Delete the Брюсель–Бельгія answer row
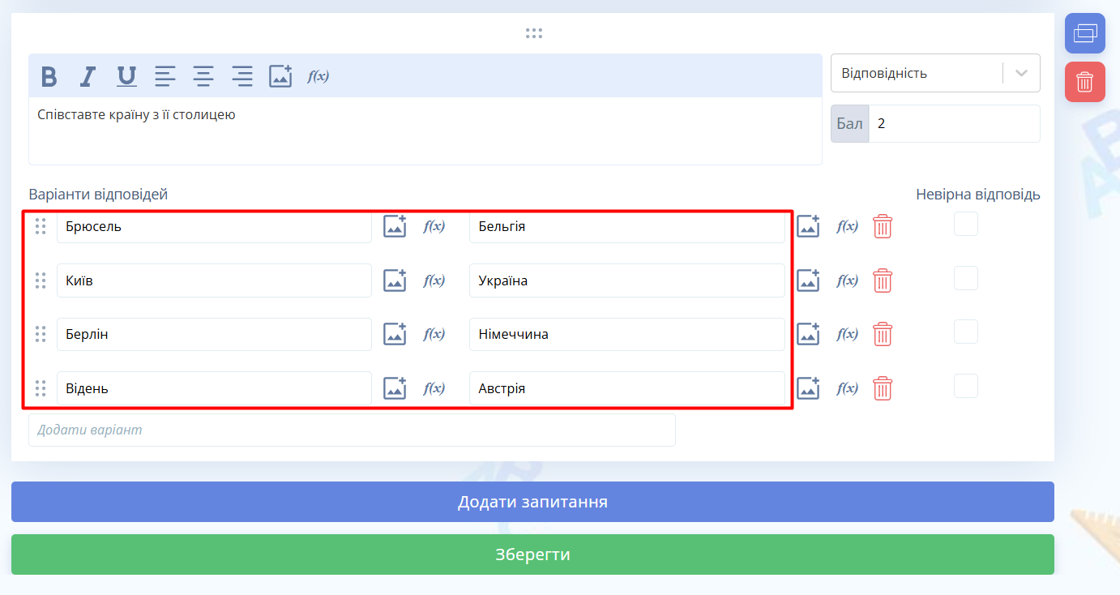The width and height of the screenshot is (1120, 595). tap(883, 227)
